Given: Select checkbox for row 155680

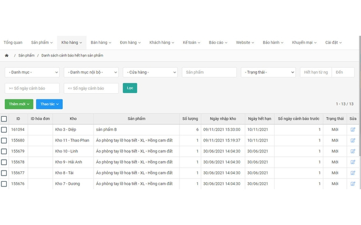Looking at the screenshot, I should (4, 141).
